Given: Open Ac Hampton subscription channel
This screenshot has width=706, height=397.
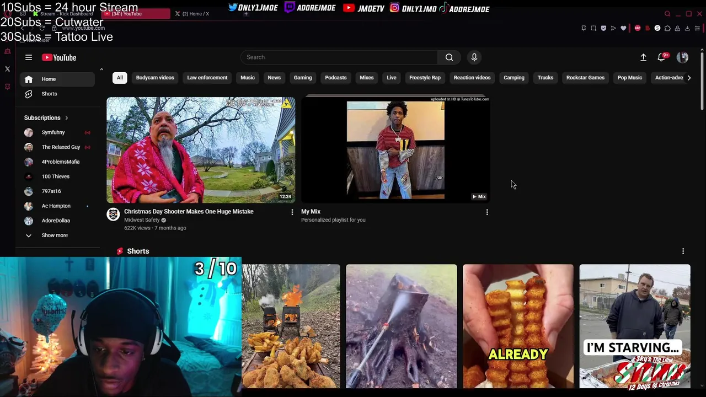Looking at the screenshot, I should coord(57,206).
